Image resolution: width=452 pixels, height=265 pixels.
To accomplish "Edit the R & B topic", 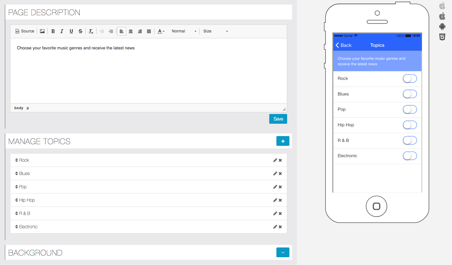I will (x=275, y=213).
